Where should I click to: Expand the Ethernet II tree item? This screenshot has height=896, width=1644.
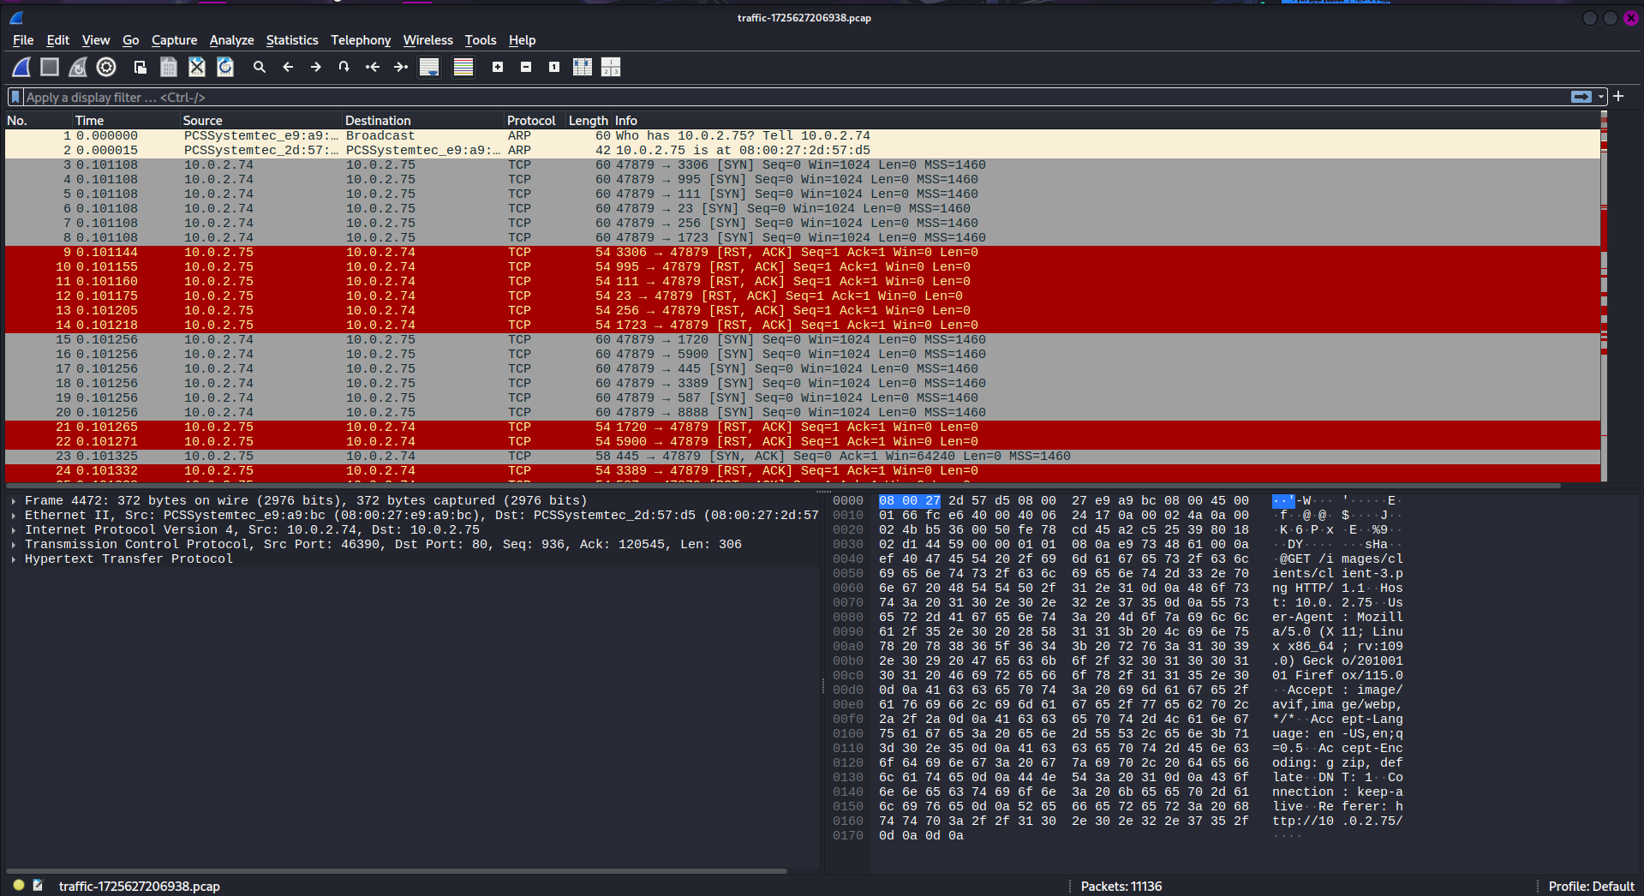pos(14,516)
